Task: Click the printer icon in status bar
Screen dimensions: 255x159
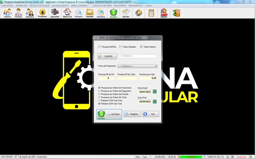Action: [x=228, y=157]
